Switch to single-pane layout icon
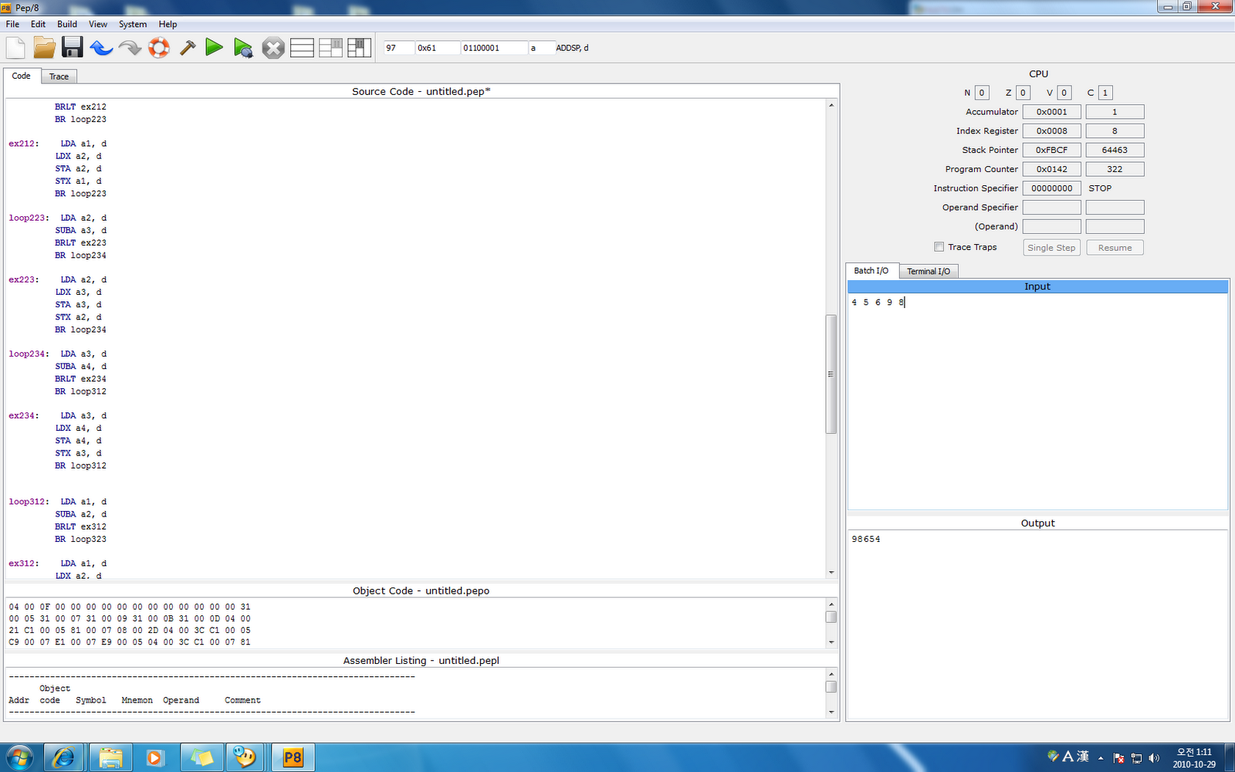1235x772 pixels. click(x=302, y=47)
